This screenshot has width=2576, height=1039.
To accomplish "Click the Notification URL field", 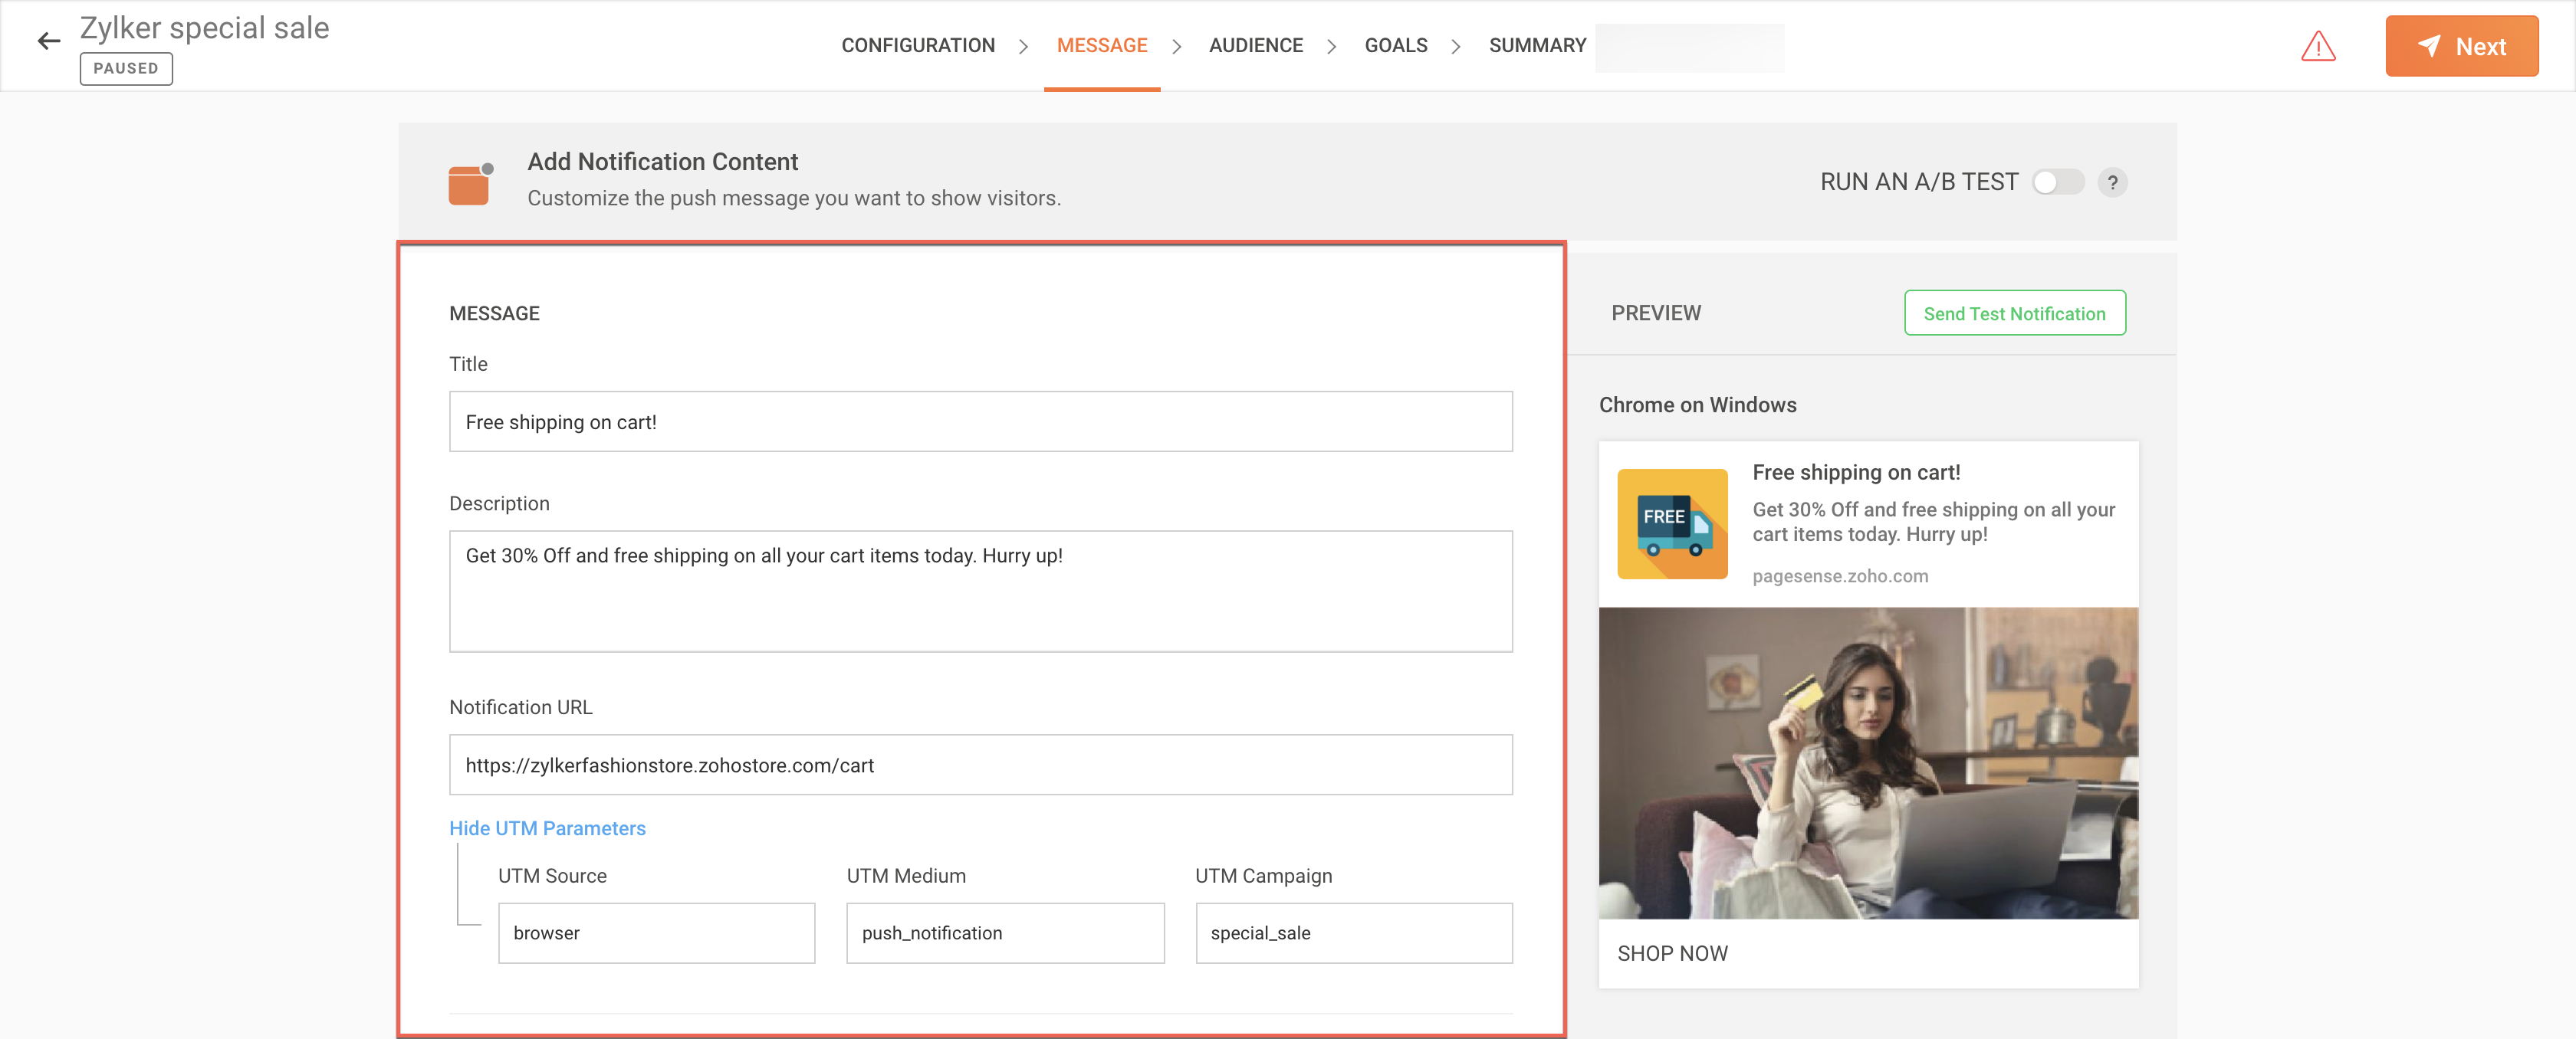I will (980, 765).
